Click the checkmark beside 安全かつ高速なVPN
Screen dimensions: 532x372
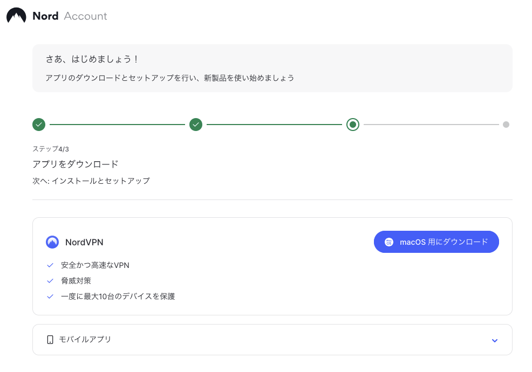point(50,265)
